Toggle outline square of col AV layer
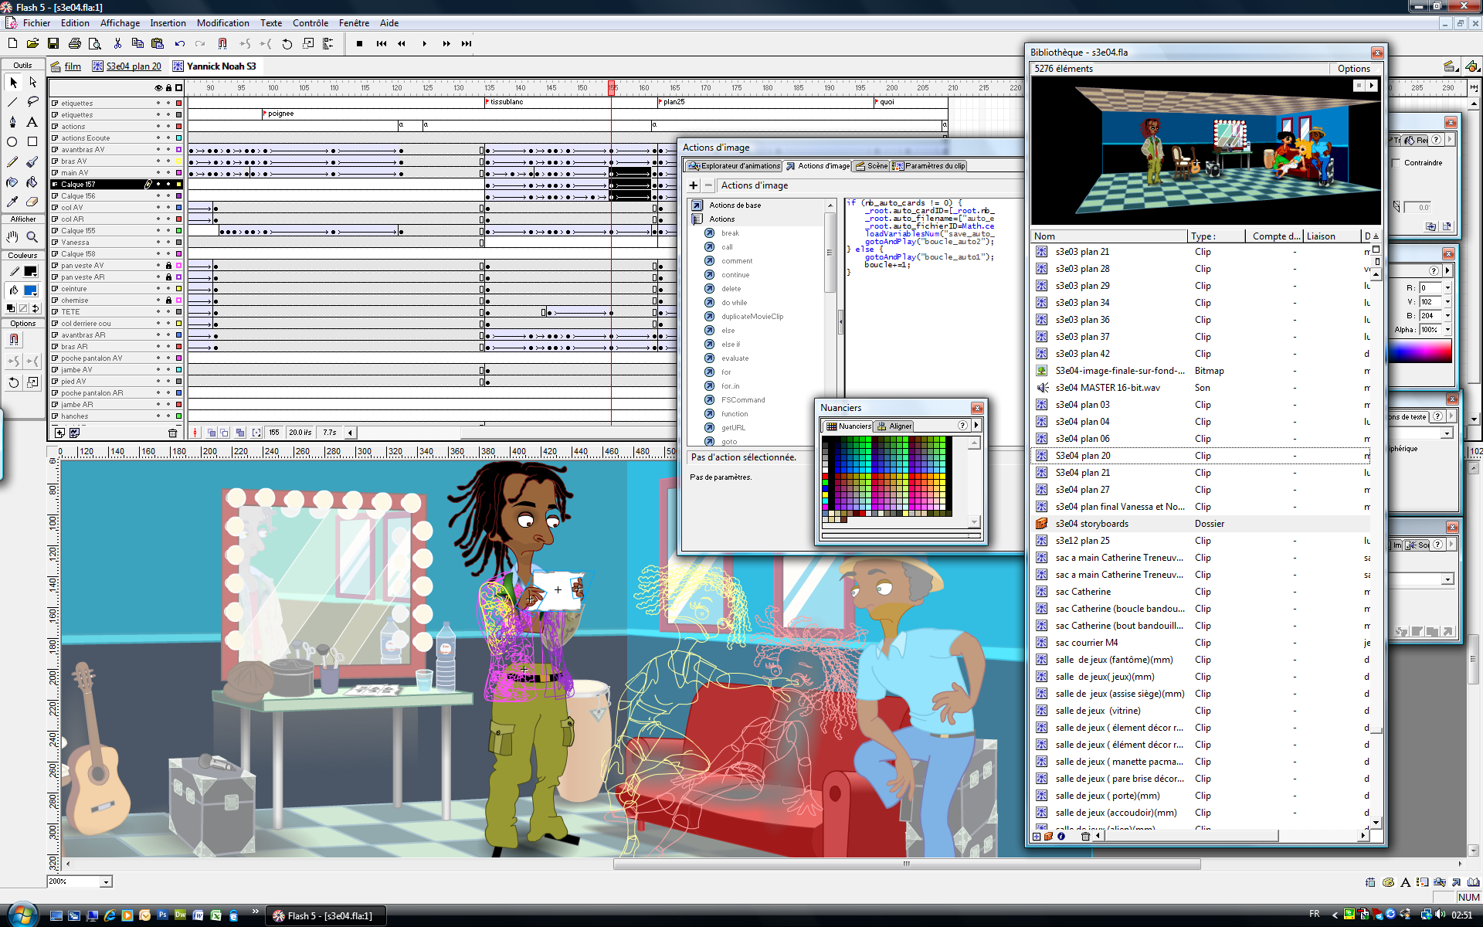The image size is (1483, 927). coord(178,208)
